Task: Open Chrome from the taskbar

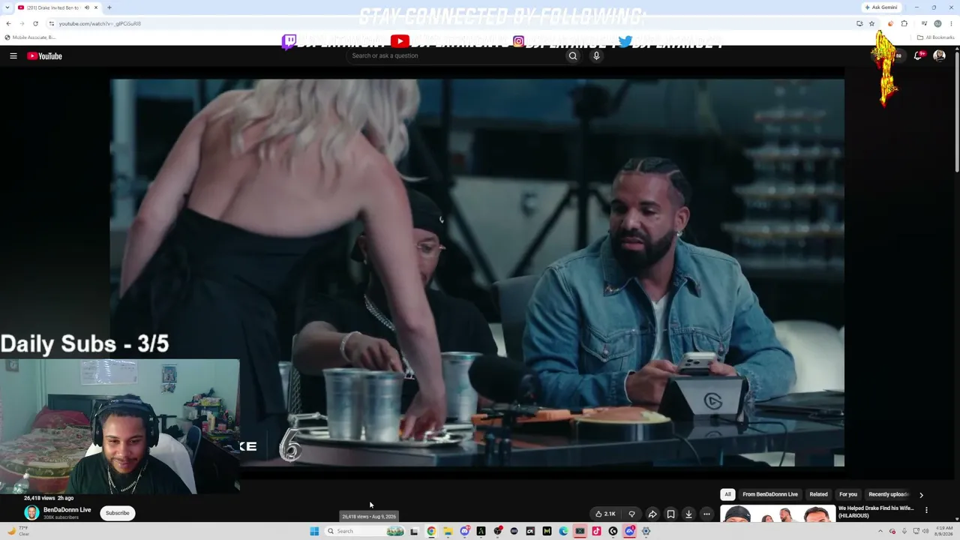Action: [431, 531]
